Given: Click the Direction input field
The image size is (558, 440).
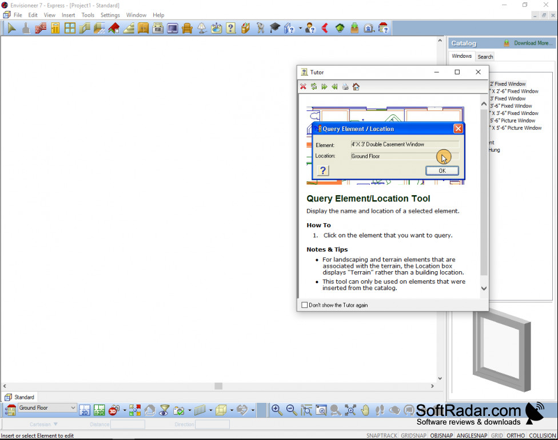Looking at the screenshot, I should 213,425.
